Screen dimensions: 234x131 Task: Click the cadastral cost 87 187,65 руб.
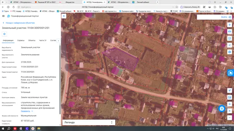click(x=28, y=121)
